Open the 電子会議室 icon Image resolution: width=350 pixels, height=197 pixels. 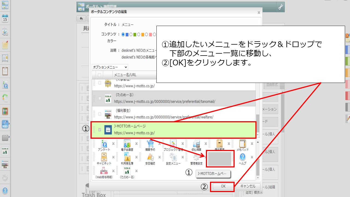pyautogui.click(x=127, y=143)
